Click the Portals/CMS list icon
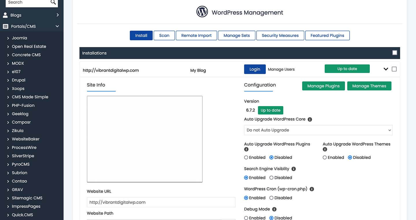The height and width of the screenshot is (220, 416). [5, 26]
